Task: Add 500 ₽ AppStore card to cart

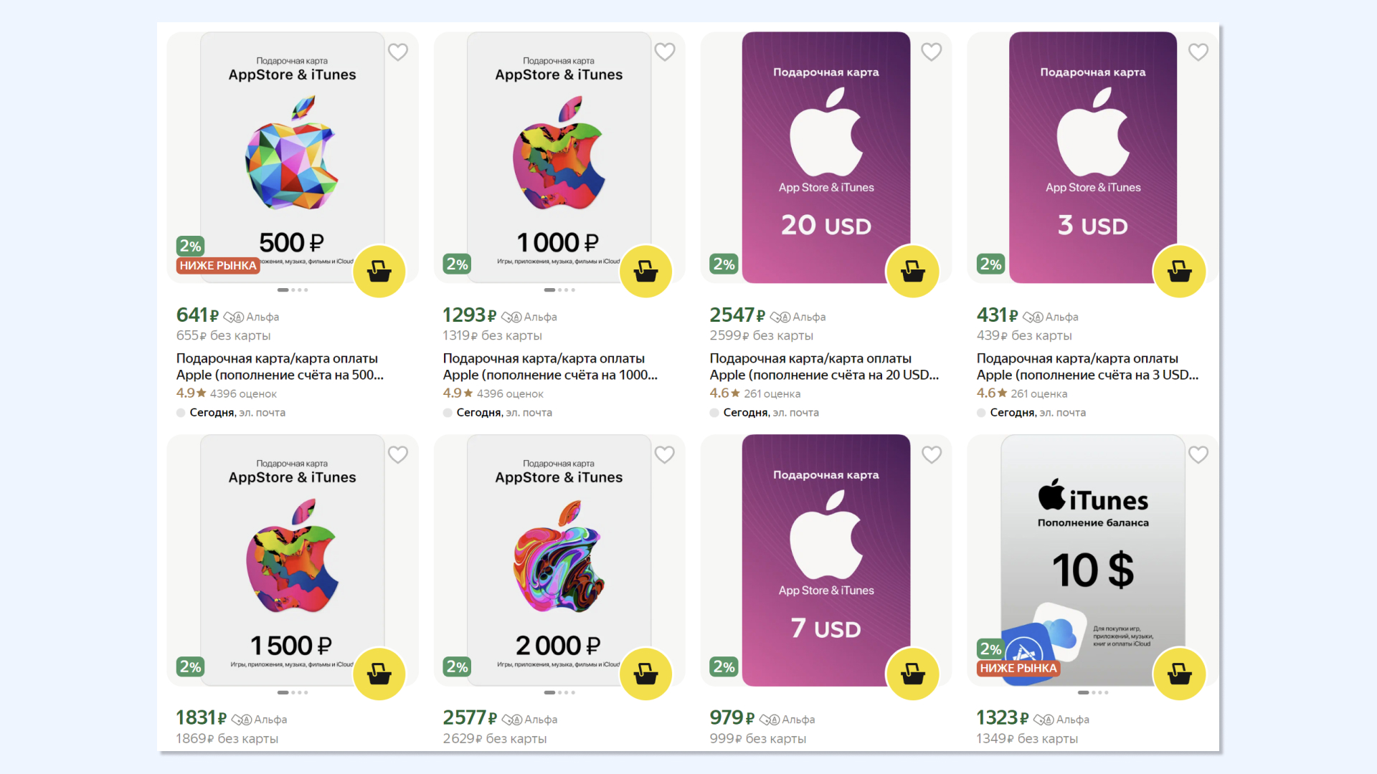Action: 379,272
